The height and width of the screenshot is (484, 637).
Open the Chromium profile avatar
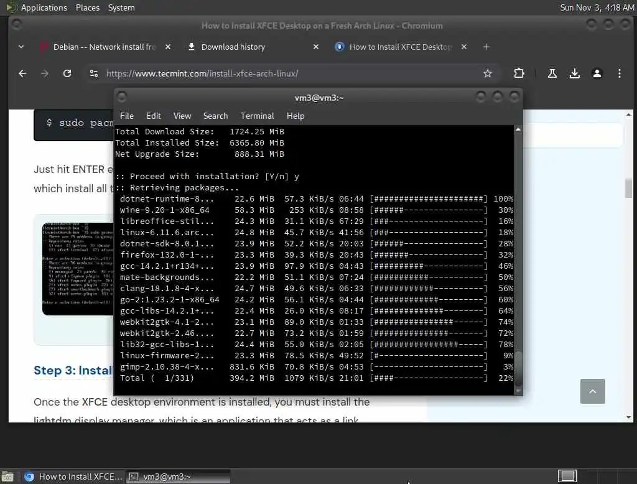tap(597, 73)
